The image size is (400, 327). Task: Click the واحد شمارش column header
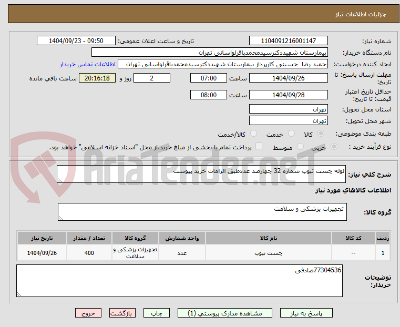point(182,238)
